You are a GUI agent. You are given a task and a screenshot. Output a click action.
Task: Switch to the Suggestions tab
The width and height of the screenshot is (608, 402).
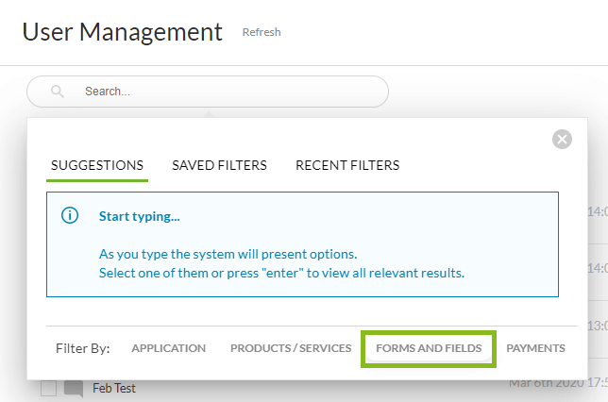[x=97, y=165]
